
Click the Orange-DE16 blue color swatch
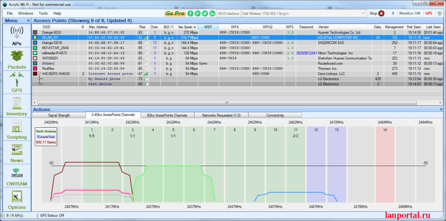[35, 43]
